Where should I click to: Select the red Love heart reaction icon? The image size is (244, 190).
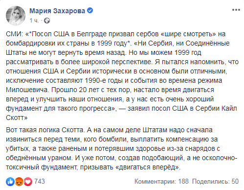(x=28, y=182)
